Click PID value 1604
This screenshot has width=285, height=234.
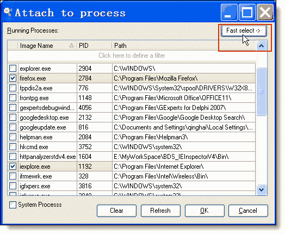point(85,157)
